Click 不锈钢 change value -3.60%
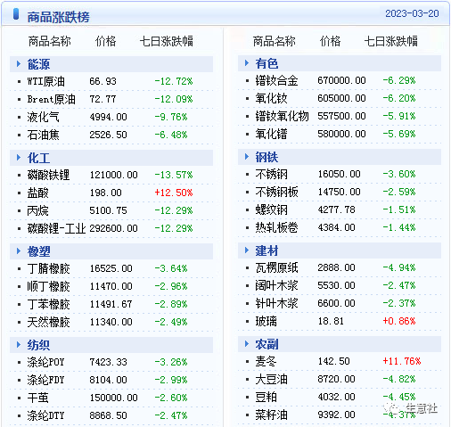The image size is (451, 427). point(399,174)
